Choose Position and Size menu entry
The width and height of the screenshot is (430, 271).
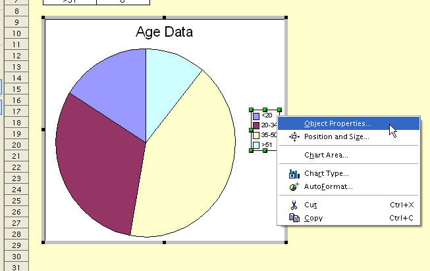coord(348,136)
